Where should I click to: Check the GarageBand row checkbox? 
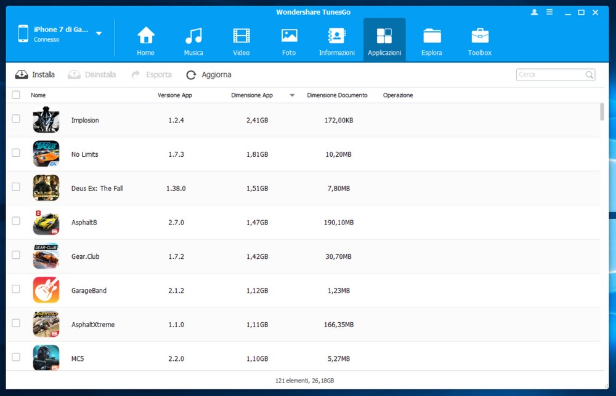click(16, 289)
